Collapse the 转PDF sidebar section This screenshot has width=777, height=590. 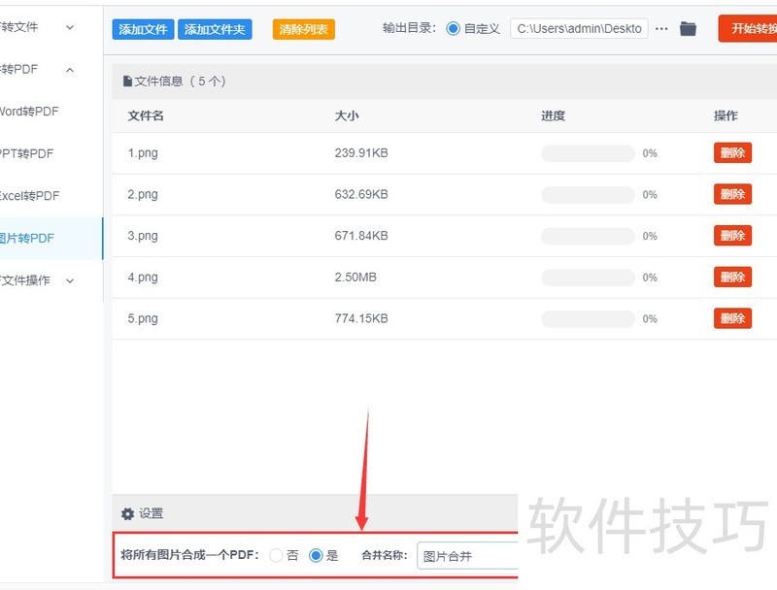coord(69,70)
